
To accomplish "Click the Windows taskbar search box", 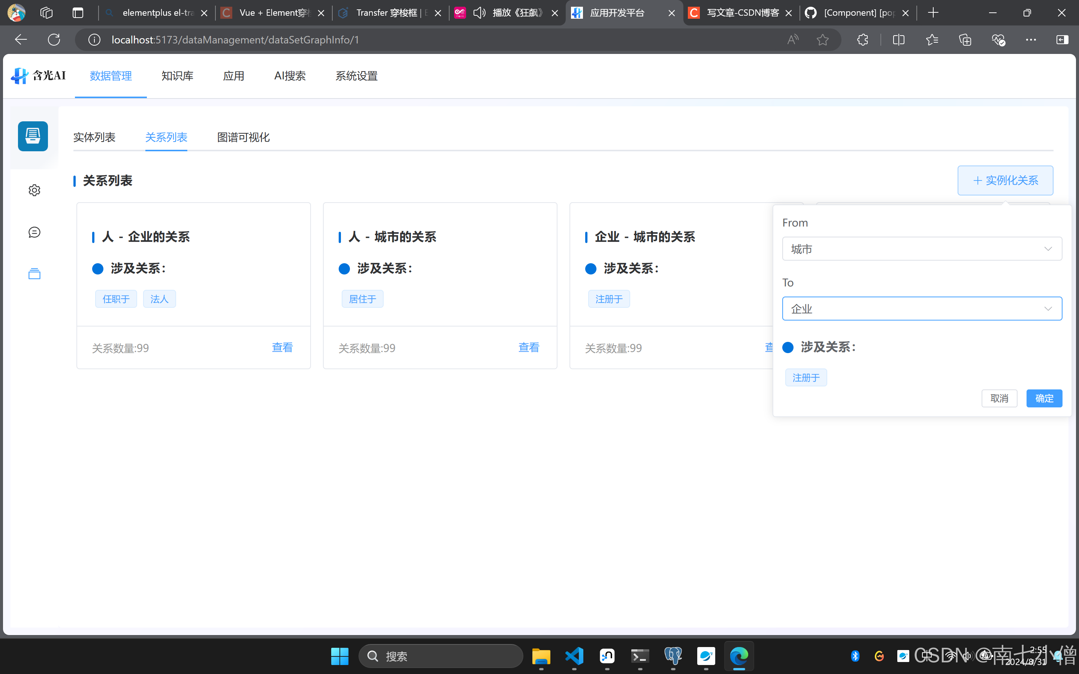I will coord(441,656).
